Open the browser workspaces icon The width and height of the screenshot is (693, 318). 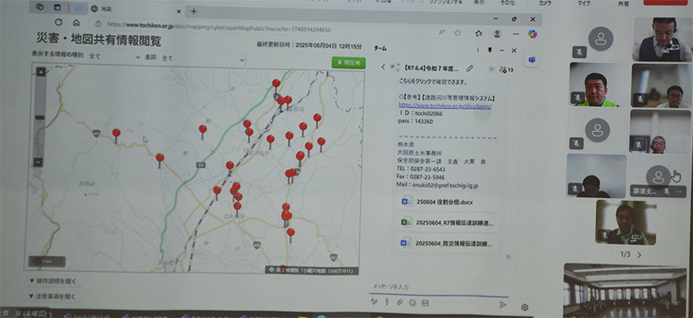click(39, 7)
